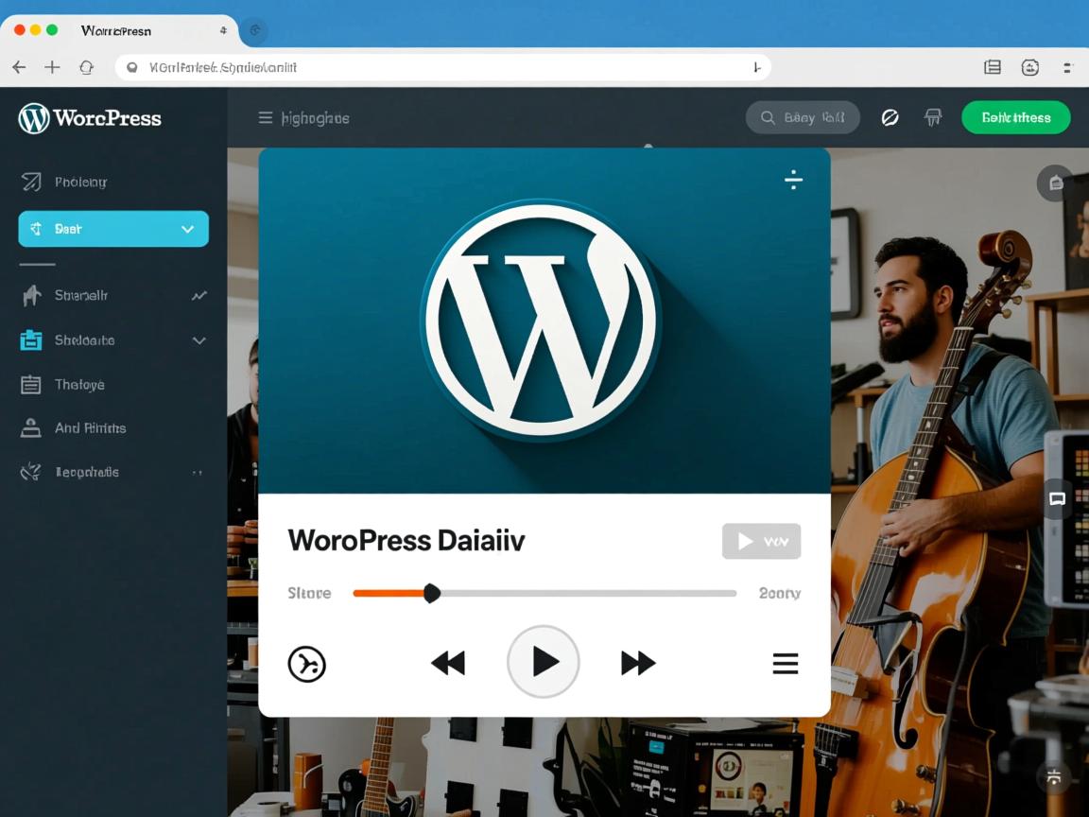Click the gray play button beside track title
Screen dimensions: 1089x817
761,541
